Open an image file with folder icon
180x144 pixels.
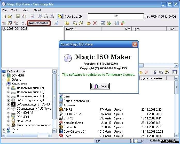pos(10,17)
